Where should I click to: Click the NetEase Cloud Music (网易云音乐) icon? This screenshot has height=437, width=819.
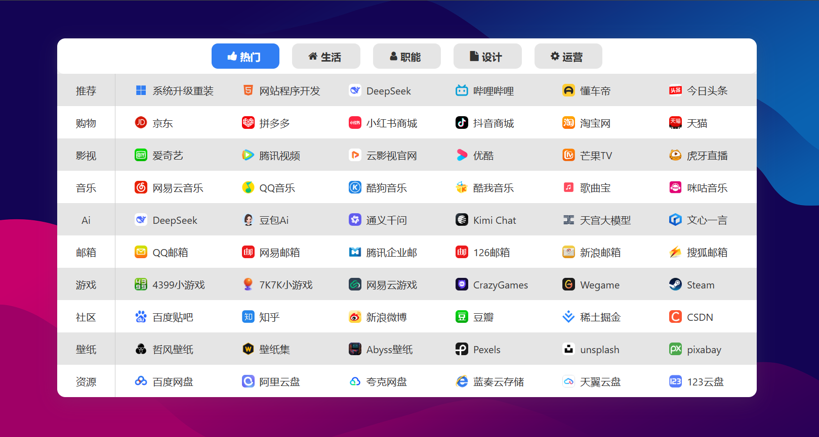coord(141,187)
